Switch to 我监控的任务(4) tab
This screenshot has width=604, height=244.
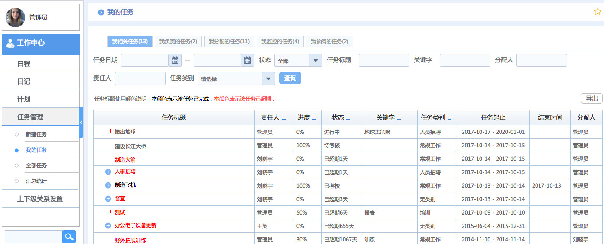280,42
